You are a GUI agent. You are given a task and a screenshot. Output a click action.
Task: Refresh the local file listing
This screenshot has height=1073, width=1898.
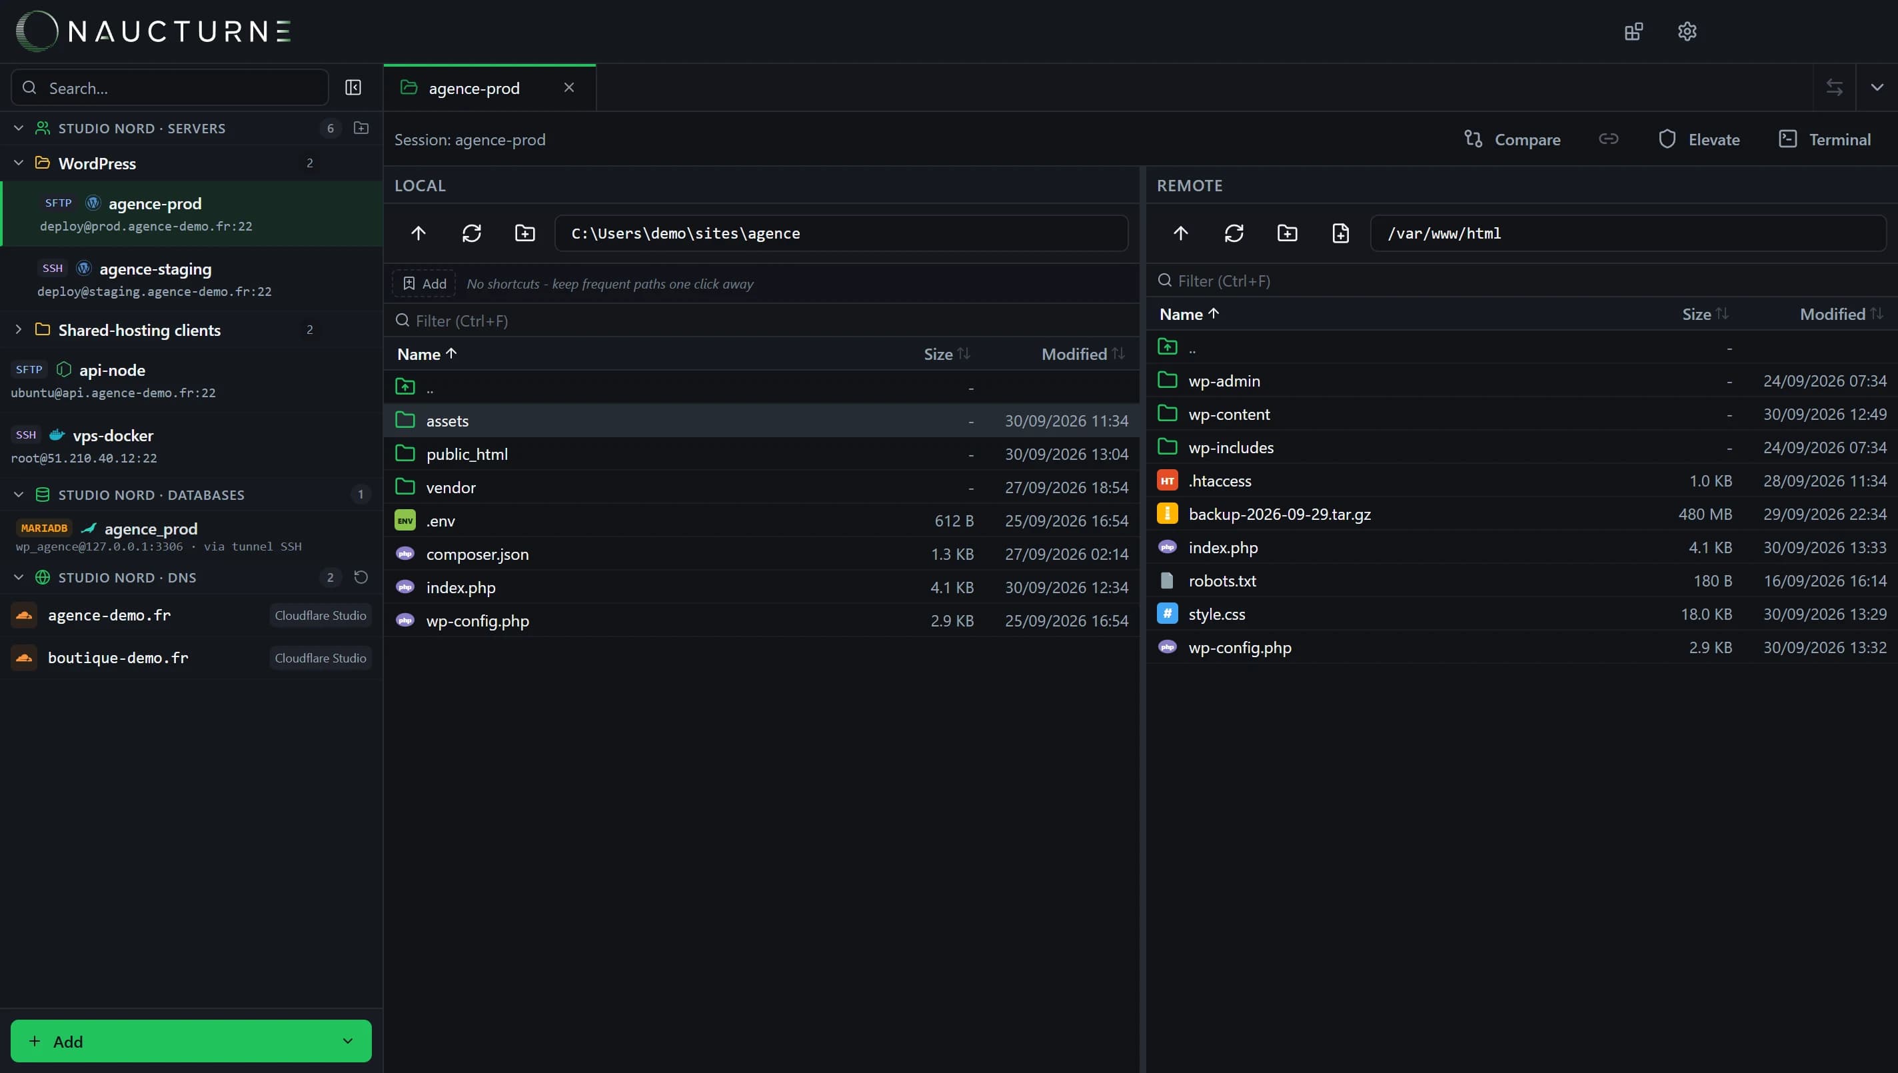pos(472,234)
